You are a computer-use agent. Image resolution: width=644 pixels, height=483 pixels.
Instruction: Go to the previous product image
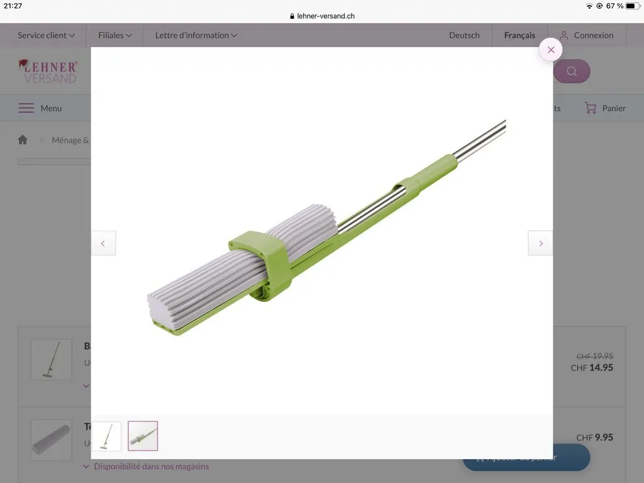coord(104,243)
